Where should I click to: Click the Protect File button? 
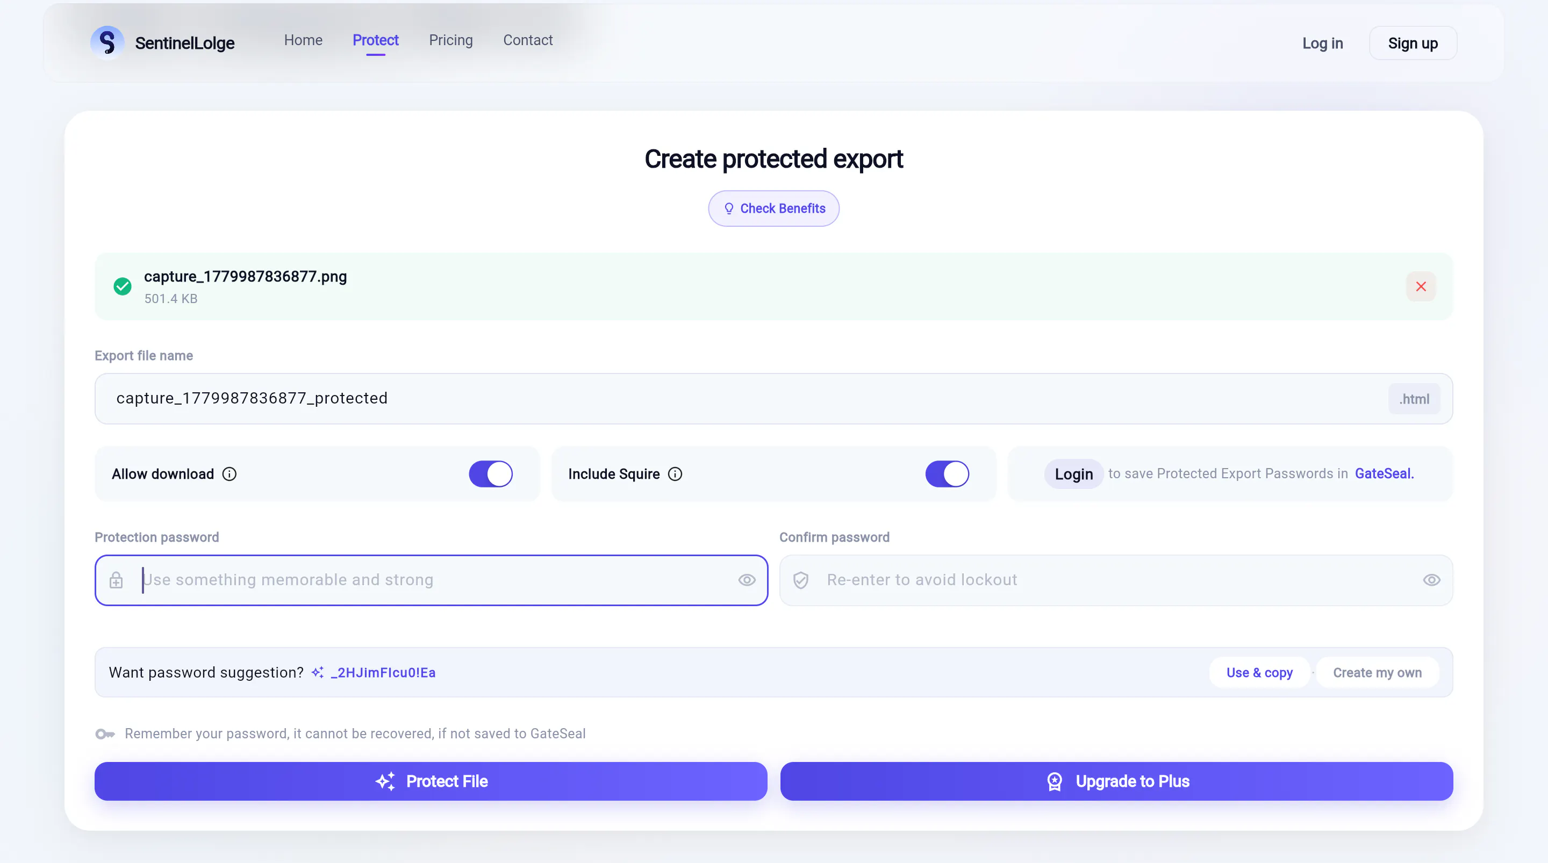pyautogui.click(x=431, y=781)
